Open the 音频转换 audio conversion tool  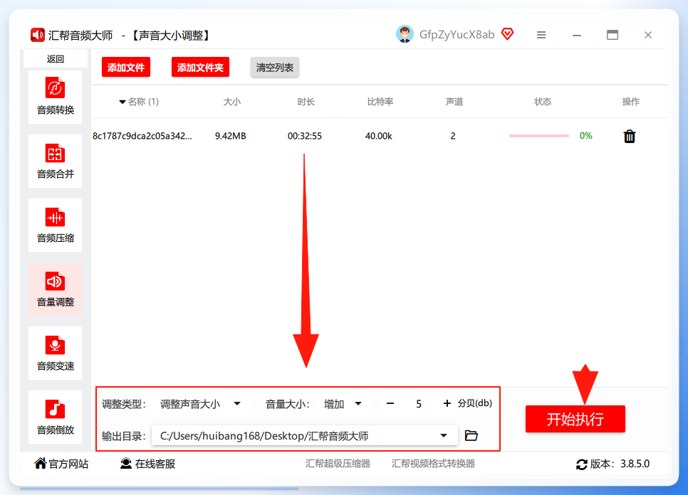(56, 97)
